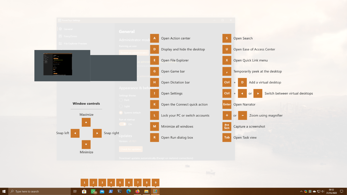Launch Firefox from the taskbar
The width and height of the screenshot is (347, 195).
coord(137,191)
